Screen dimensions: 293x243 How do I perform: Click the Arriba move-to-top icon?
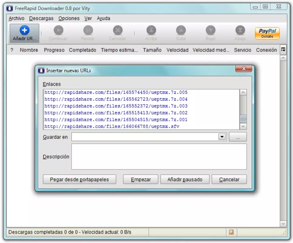(x=151, y=30)
